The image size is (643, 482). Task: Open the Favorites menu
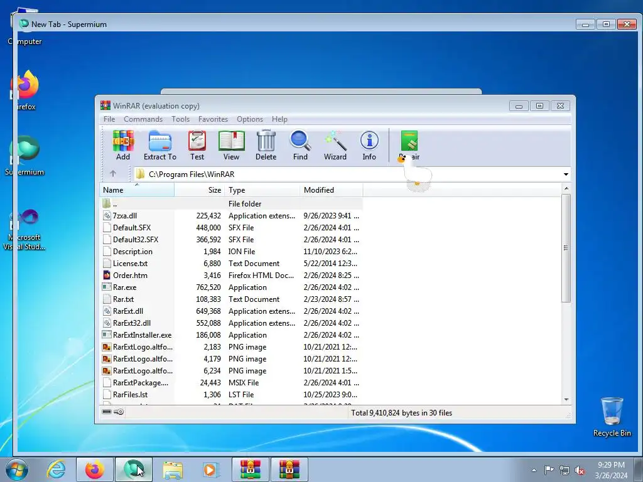(213, 119)
